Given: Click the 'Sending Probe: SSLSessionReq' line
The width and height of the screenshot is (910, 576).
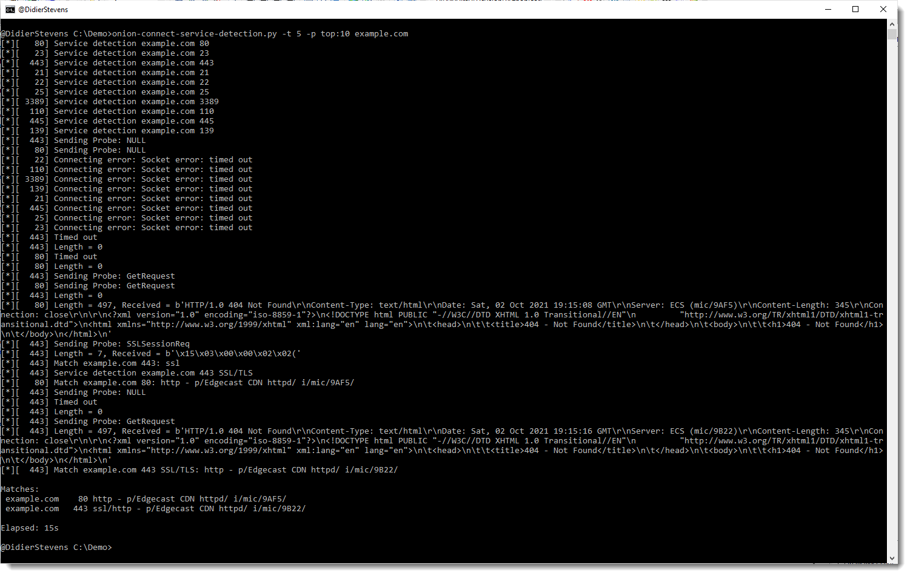Looking at the screenshot, I should coord(121,344).
